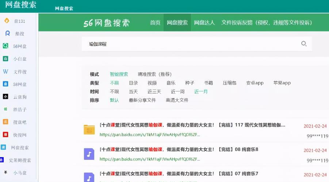This screenshot has height=182, width=329.
Task: Click the 盘131 sidebar icon
Action: [7, 20]
